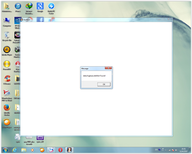Select the CyberLink PowerDVD desktop icon
The image size is (192, 154).
[x=17, y=38]
